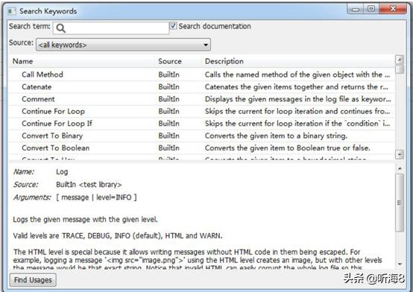413x292 pixels.
Task: Click description starting 'Displays the given messages'
Action: pyautogui.click(x=298, y=99)
